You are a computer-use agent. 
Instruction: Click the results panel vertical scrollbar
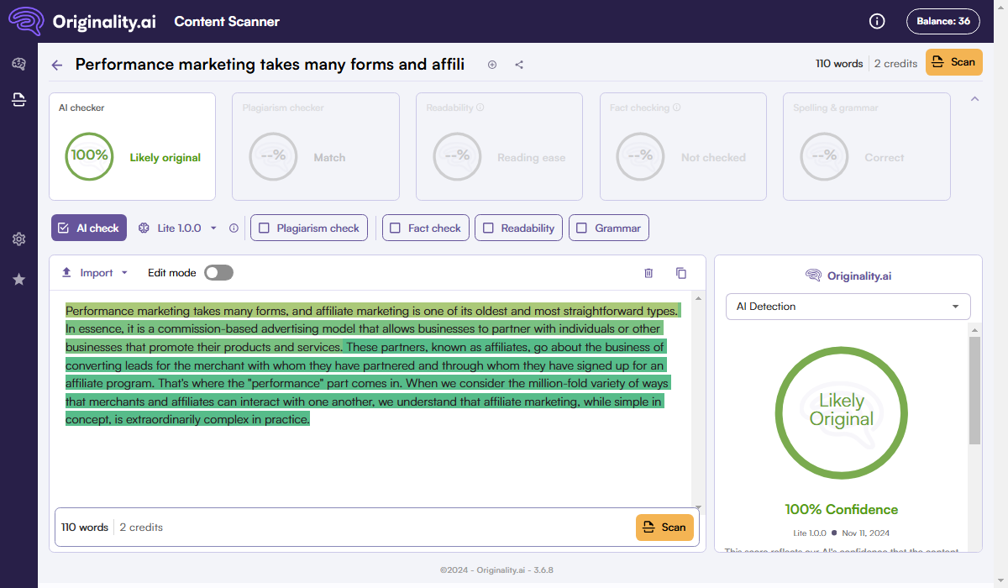(x=974, y=391)
